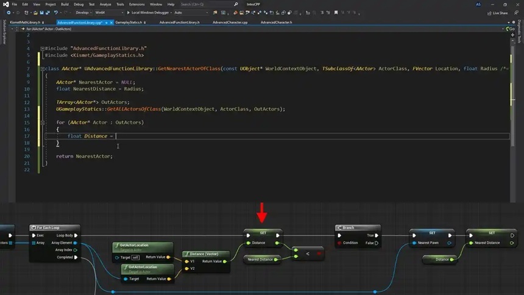Click the send feedback icon beside Live Share
The height and width of the screenshot is (295, 524).
516,13
